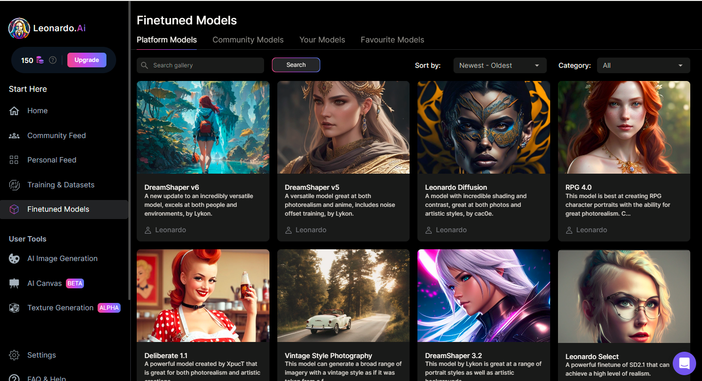Click the Leonardo.Ai logo avatar

pos(19,28)
